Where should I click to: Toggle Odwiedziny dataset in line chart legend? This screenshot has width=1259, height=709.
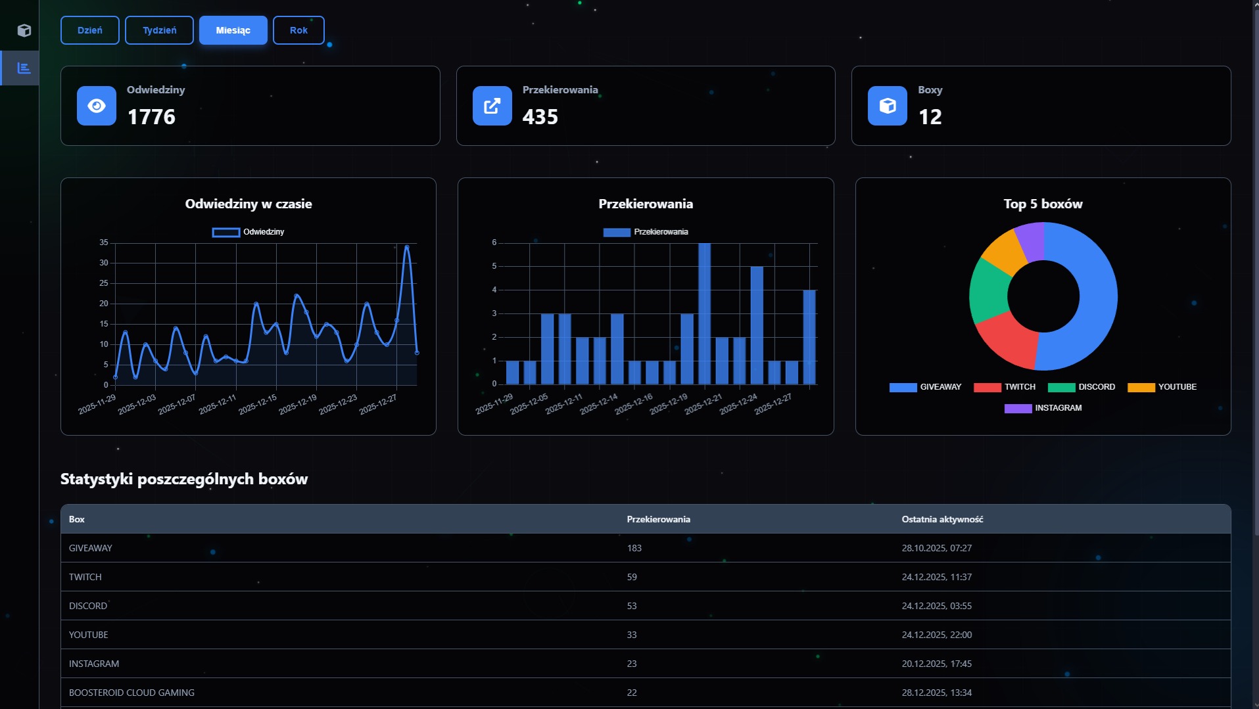(249, 232)
